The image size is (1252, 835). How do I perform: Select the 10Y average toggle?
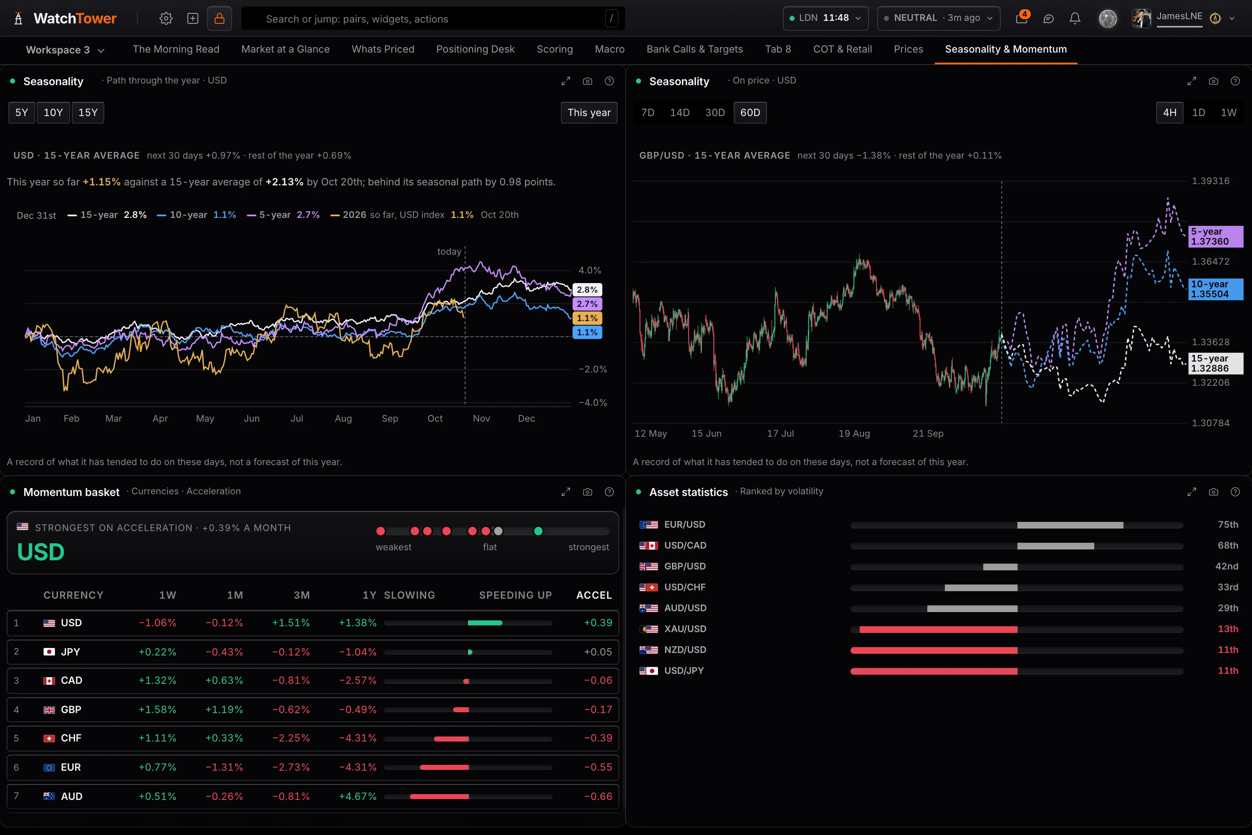(53, 112)
